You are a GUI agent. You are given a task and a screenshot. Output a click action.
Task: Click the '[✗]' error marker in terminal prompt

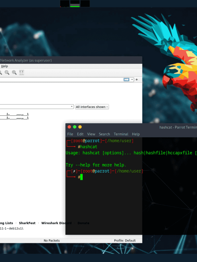click(x=74, y=171)
